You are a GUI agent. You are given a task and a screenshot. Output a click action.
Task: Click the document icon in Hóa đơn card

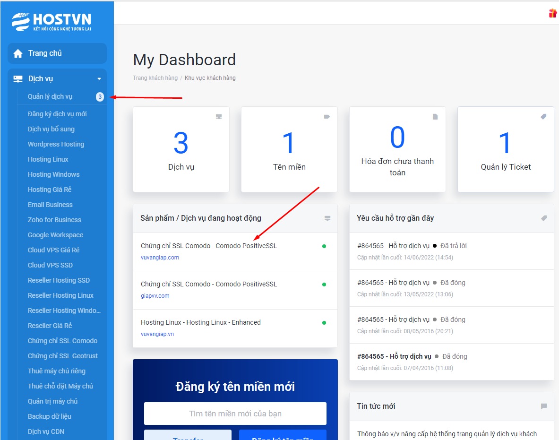pos(435,117)
